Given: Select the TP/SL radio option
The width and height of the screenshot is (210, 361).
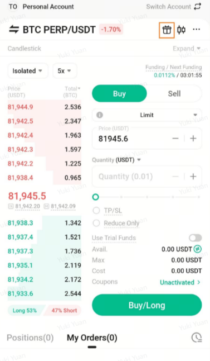Looking at the screenshot, I should (x=96, y=211).
